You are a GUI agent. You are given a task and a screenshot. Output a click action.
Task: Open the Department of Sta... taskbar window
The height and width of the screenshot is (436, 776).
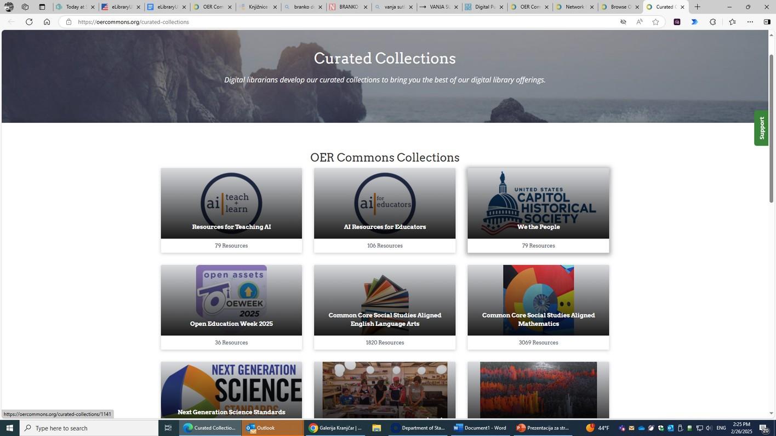[x=418, y=428]
